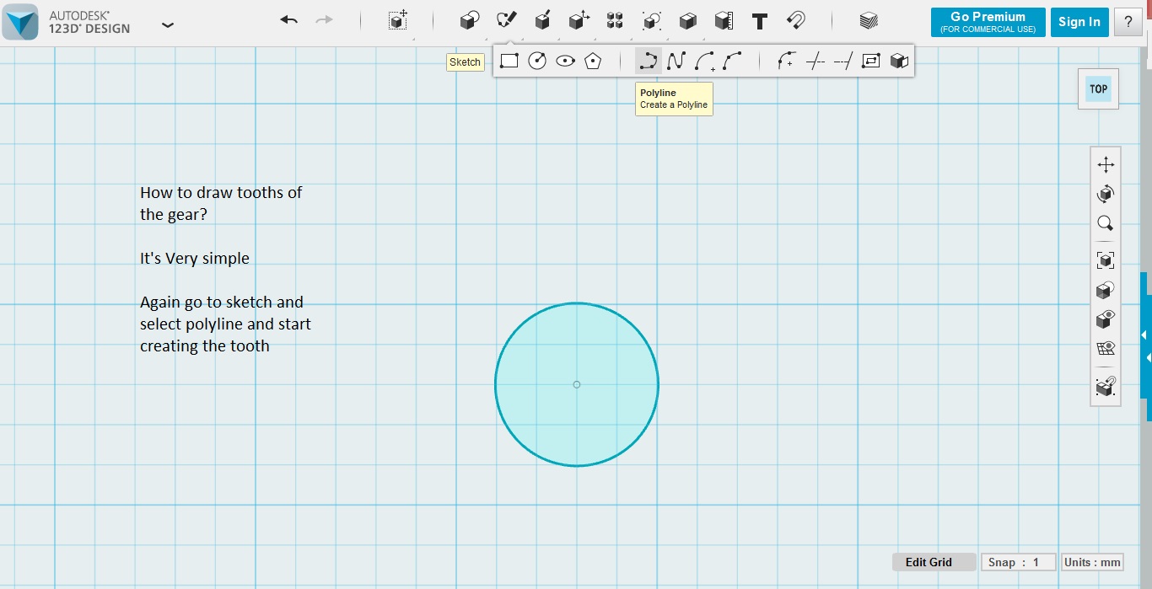The width and height of the screenshot is (1152, 589).
Task: Toggle object hide using the eye-cube sidebar icon
Action: click(x=1106, y=319)
